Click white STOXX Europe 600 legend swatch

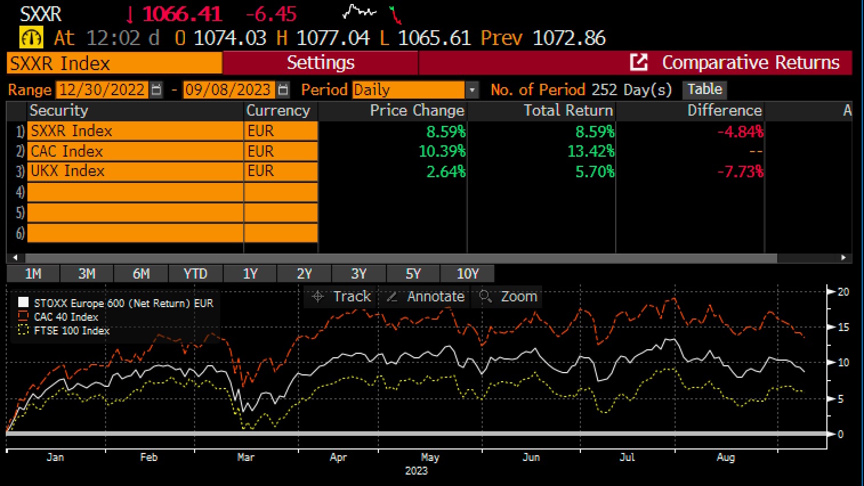tap(23, 303)
